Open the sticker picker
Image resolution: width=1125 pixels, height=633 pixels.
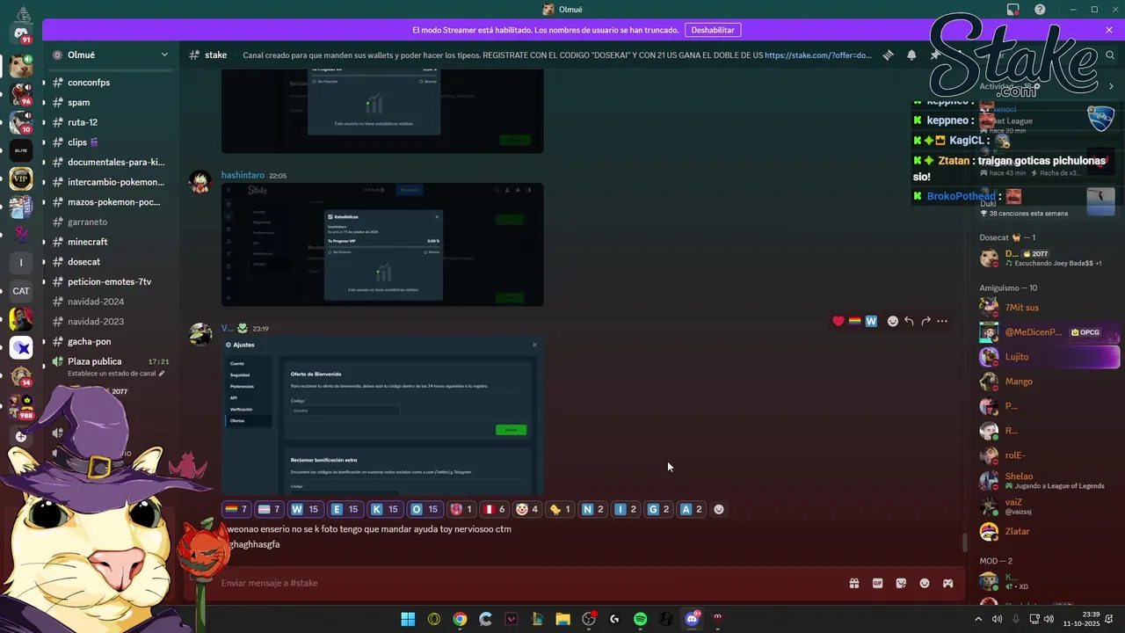tap(901, 583)
